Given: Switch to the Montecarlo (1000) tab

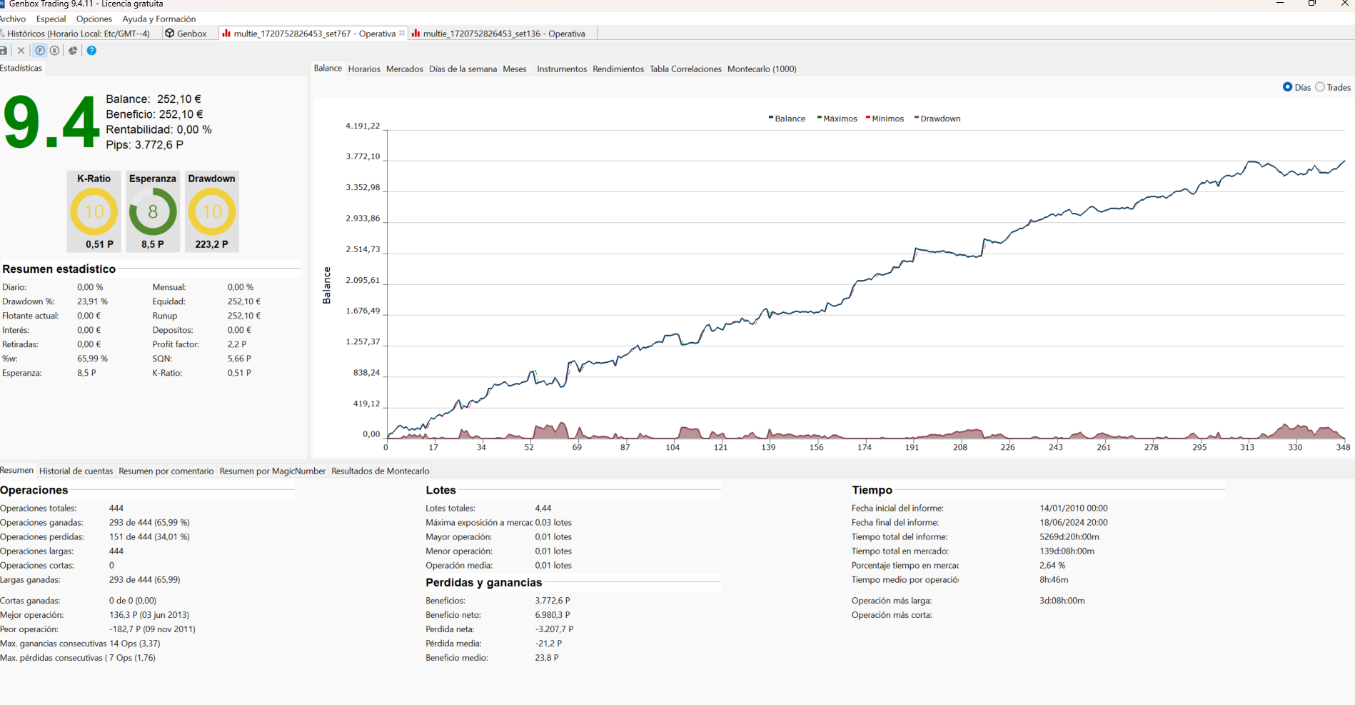Looking at the screenshot, I should [x=761, y=69].
